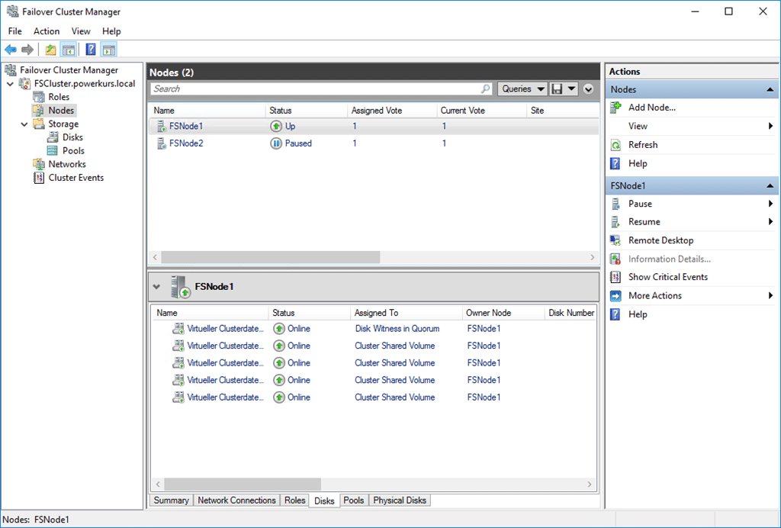
Task: Open the File menu
Action: (x=15, y=31)
